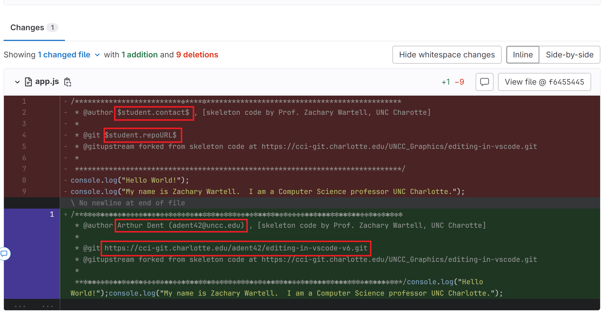Switch diff to Side-by-side view
Screen dimensions: 604x318
coord(569,55)
